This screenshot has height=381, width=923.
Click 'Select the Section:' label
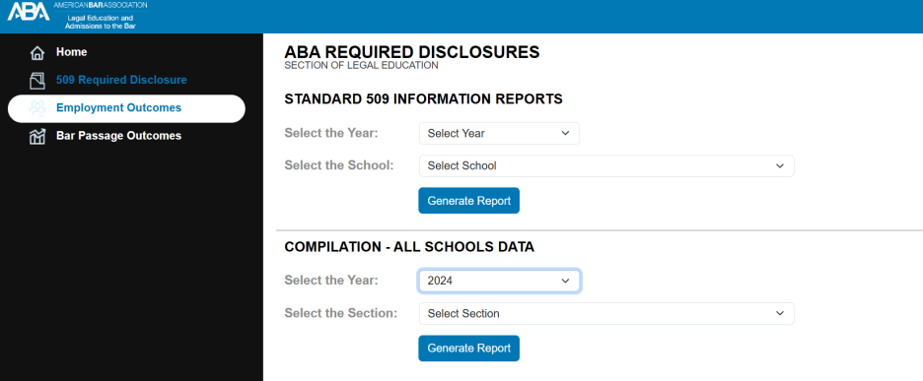(x=340, y=313)
